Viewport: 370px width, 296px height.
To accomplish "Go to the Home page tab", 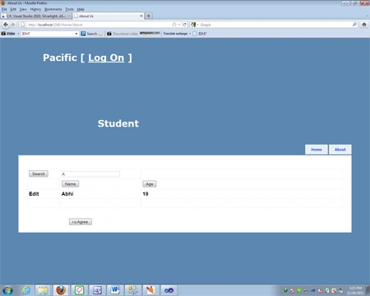I will pyautogui.click(x=317, y=150).
